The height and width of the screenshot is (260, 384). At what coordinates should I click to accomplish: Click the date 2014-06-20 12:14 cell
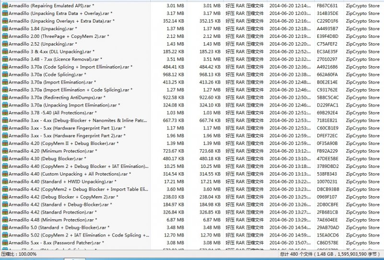290,6
